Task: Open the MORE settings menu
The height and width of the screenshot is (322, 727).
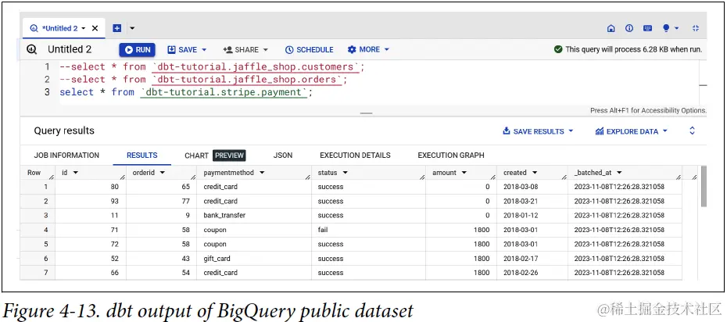Action: [369, 49]
